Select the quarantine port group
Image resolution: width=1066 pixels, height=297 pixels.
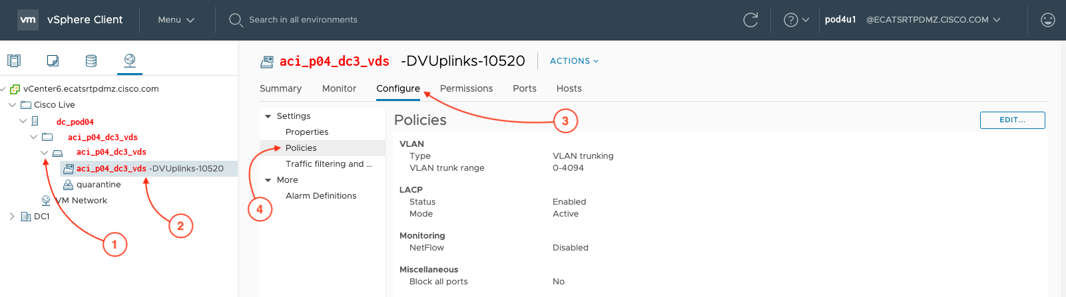click(x=99, y=185)
